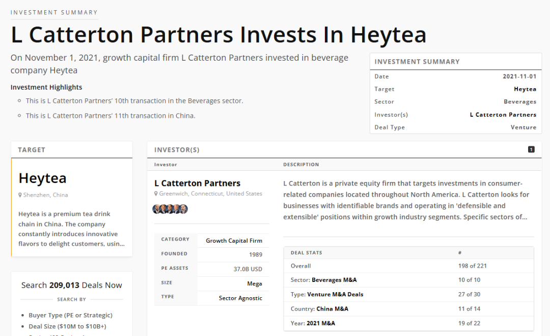
Task: Click the Mega size value
Action: click(255, 283)
